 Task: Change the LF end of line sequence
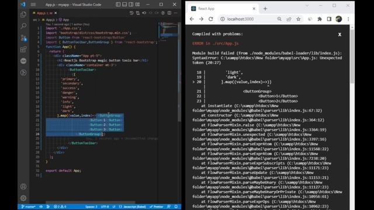[x=114, y=206]
